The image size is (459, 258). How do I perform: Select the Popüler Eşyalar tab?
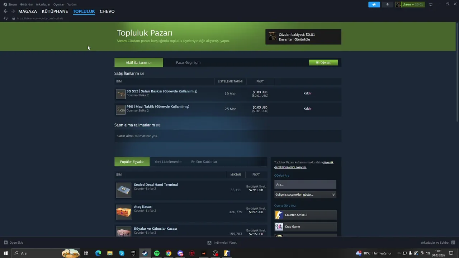132,162
